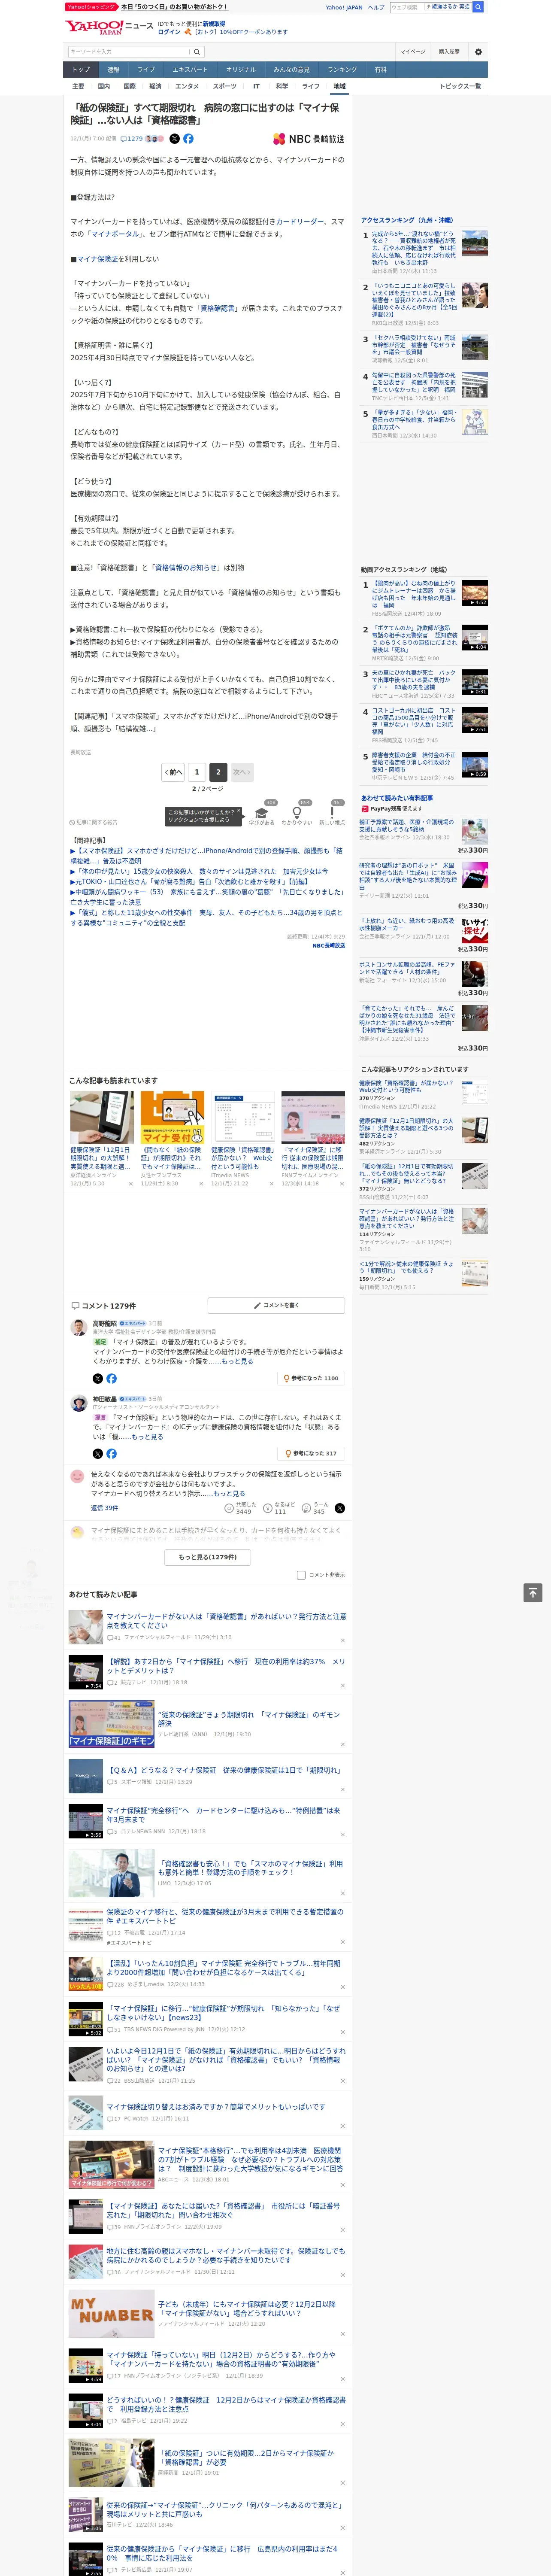Click Facebook share icon on 高野龍昭 comment
551x2576 pixels.
pyautogui.click(x=111, y=1378)
